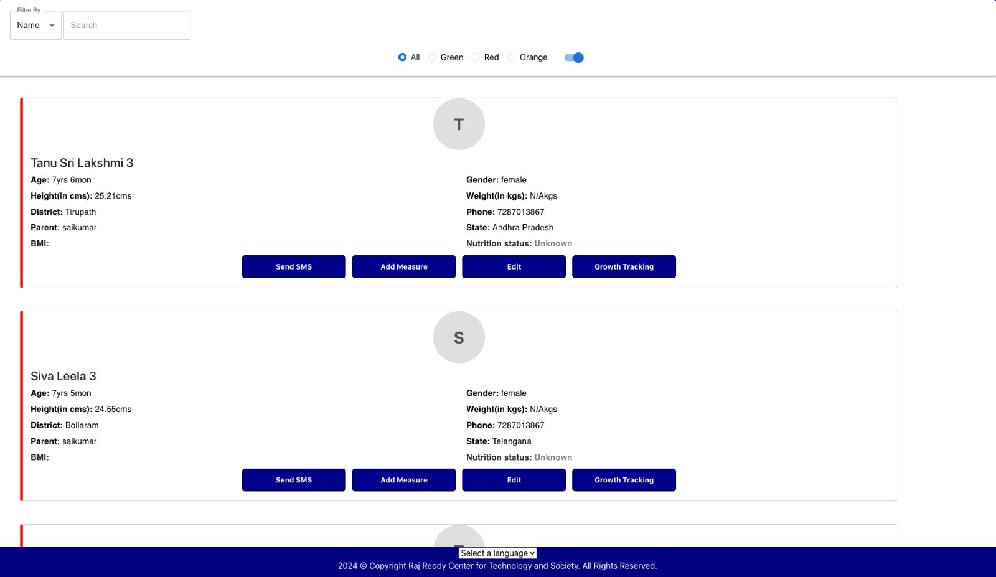Image resolution: width=996 pixels, height=577 pixels.
Task: Open Growth Tracking for Tanu Sri Lakshmi 3
Action: pyautogui.click(x=624, y=266)
